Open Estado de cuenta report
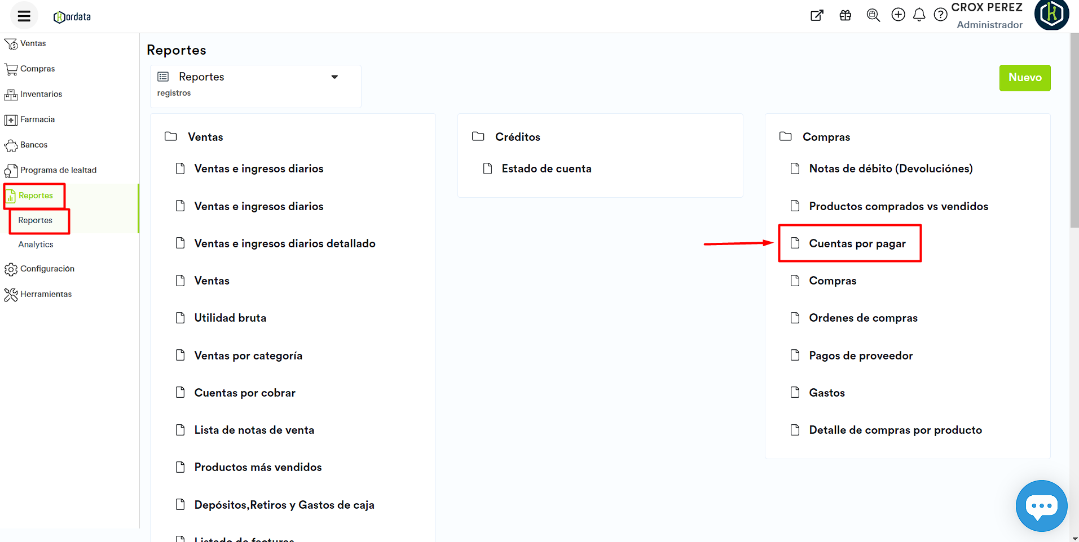Viewport: 1079px width, 542px height. (546, 168)
